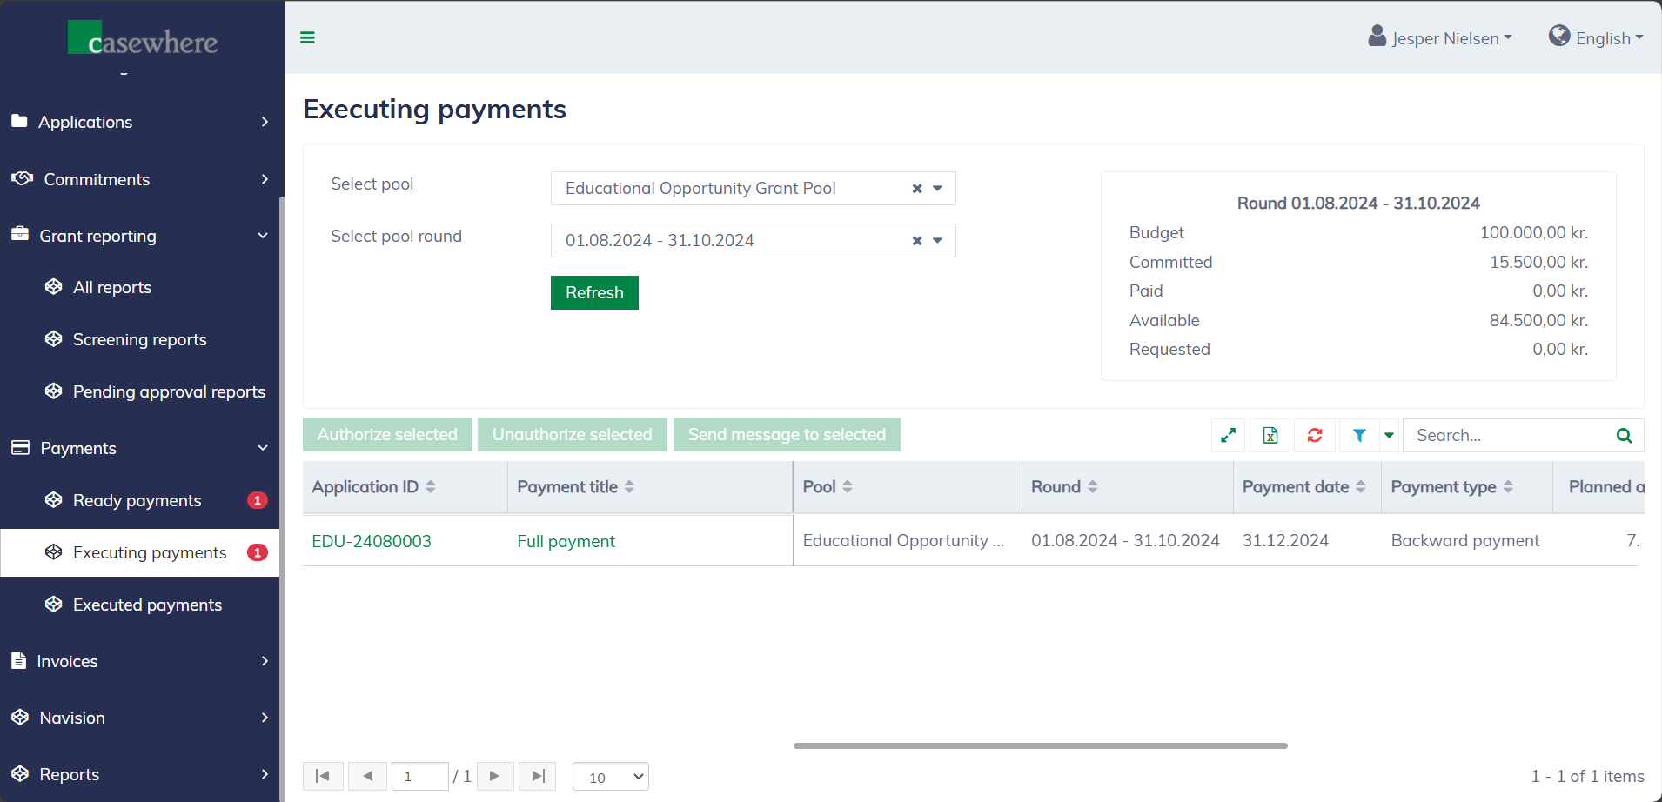Toggle sorting on Payment type column
The width and height of the screenshot is (1662, 802).
click(x=1508, y=487)
